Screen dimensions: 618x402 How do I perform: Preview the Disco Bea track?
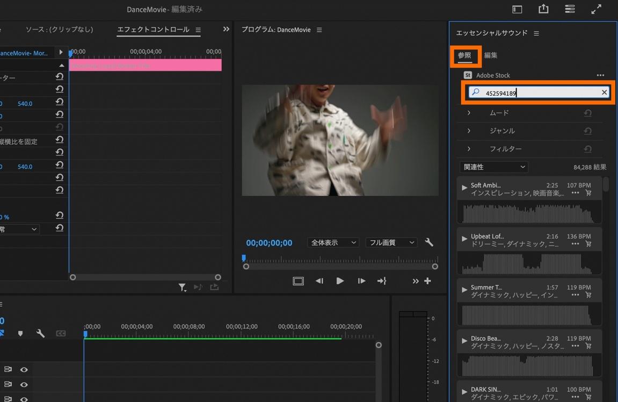click(x=464, y=340)
